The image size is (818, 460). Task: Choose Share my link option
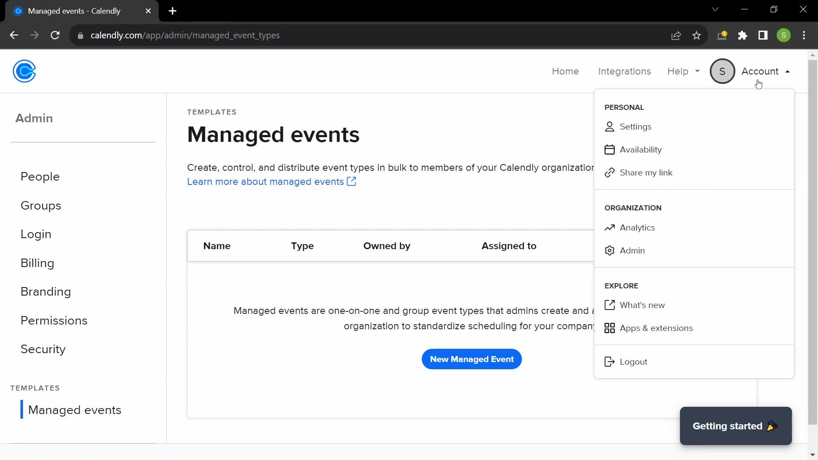[x=694, y=172]
